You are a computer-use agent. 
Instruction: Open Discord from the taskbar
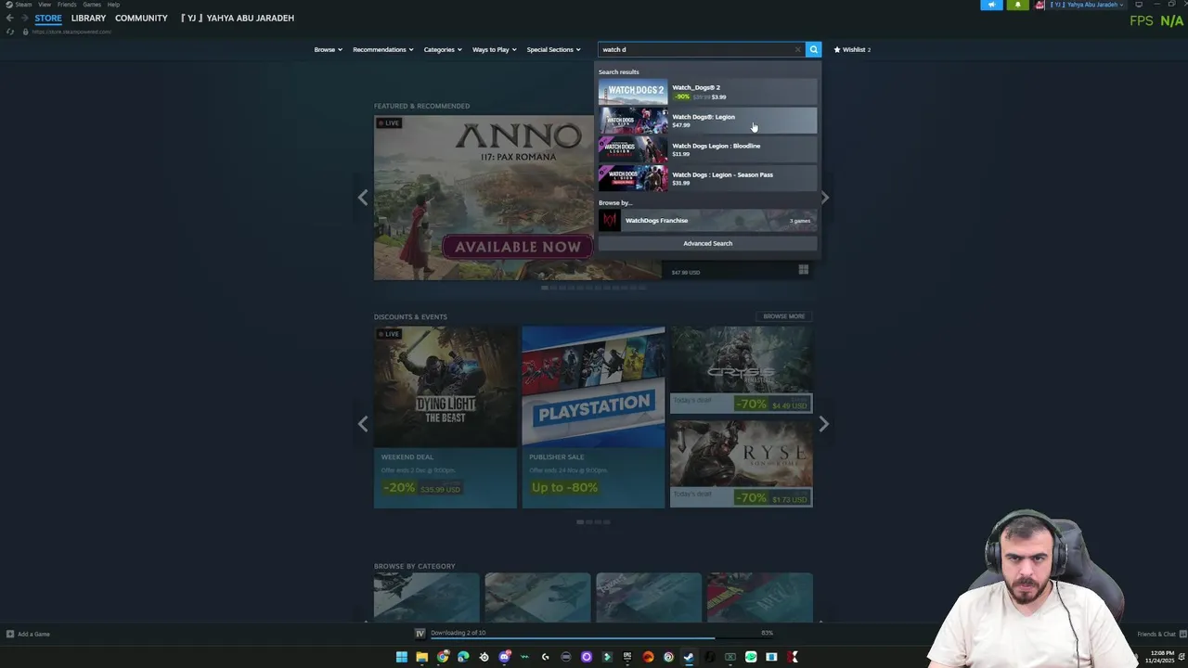504,657
